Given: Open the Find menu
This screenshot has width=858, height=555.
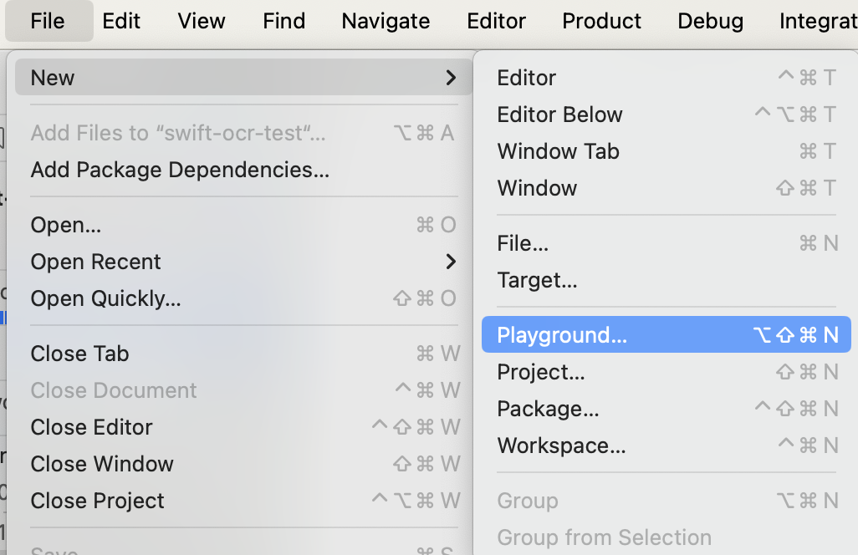Looking at the screenshot, I should pos(283,21).
